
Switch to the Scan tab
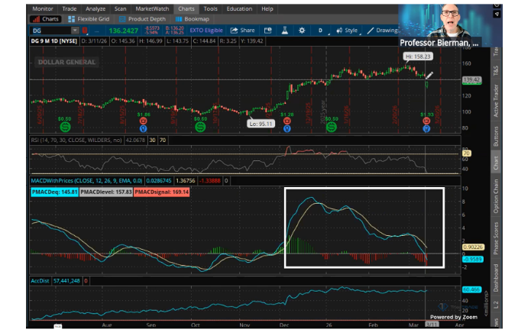(x=120, y=9)
